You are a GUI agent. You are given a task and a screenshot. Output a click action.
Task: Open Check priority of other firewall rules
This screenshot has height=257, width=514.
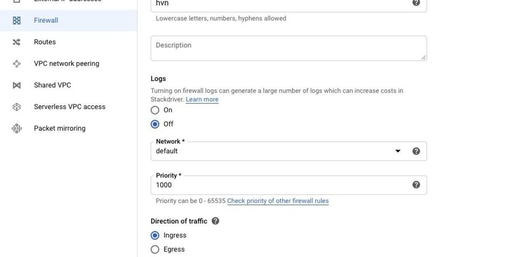(x=278, y=201)
